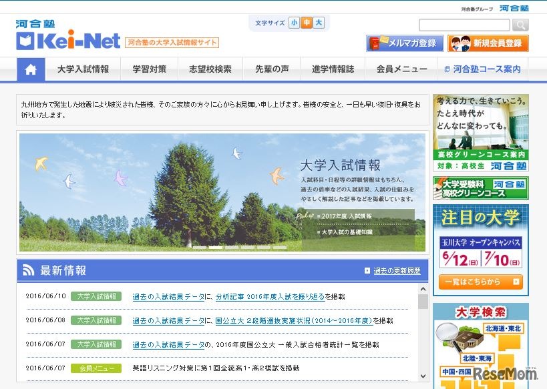Click the メルマガ登録 button

click(x=405, y=43)
